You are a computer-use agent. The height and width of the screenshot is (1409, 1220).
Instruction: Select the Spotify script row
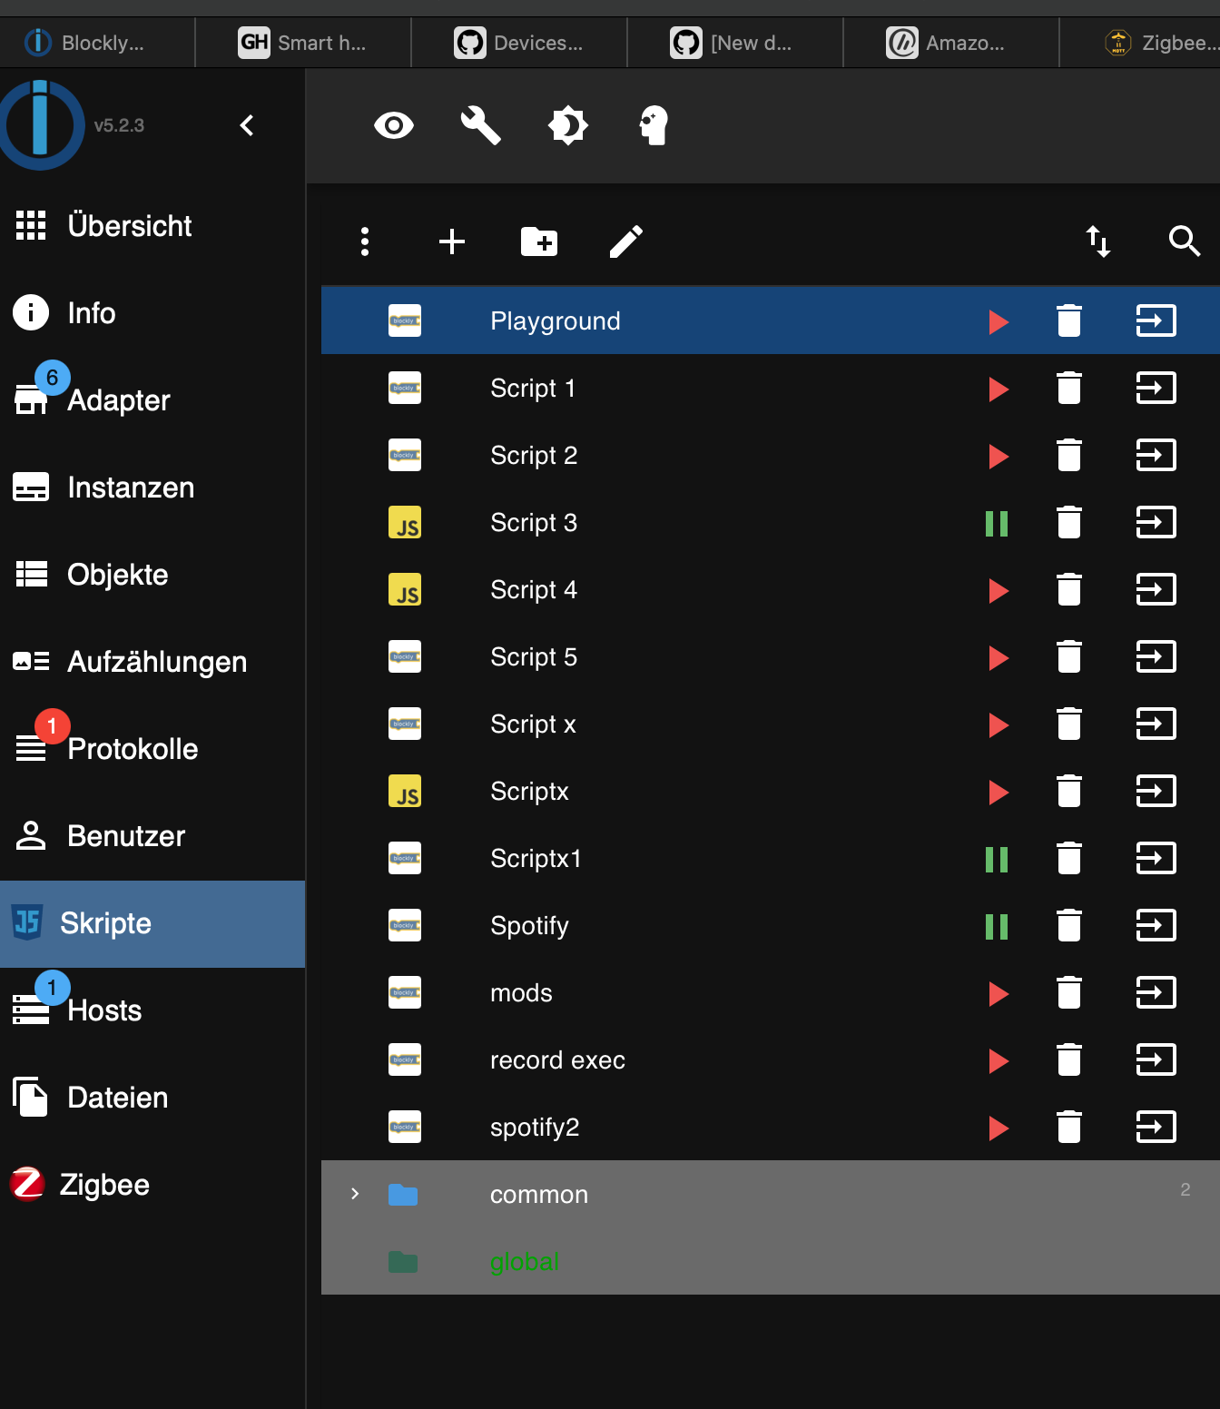pos(529,926)
